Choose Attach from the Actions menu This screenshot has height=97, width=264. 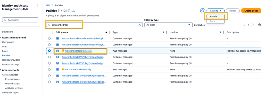216,17
